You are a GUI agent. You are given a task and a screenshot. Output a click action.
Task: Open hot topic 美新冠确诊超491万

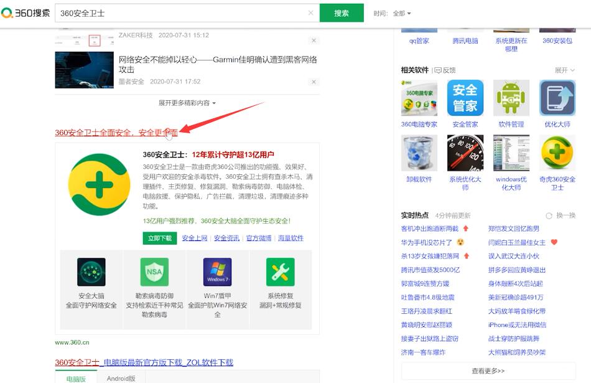click(516, 297)
